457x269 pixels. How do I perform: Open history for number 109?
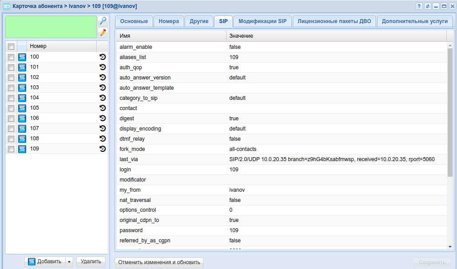pos(102,149)
